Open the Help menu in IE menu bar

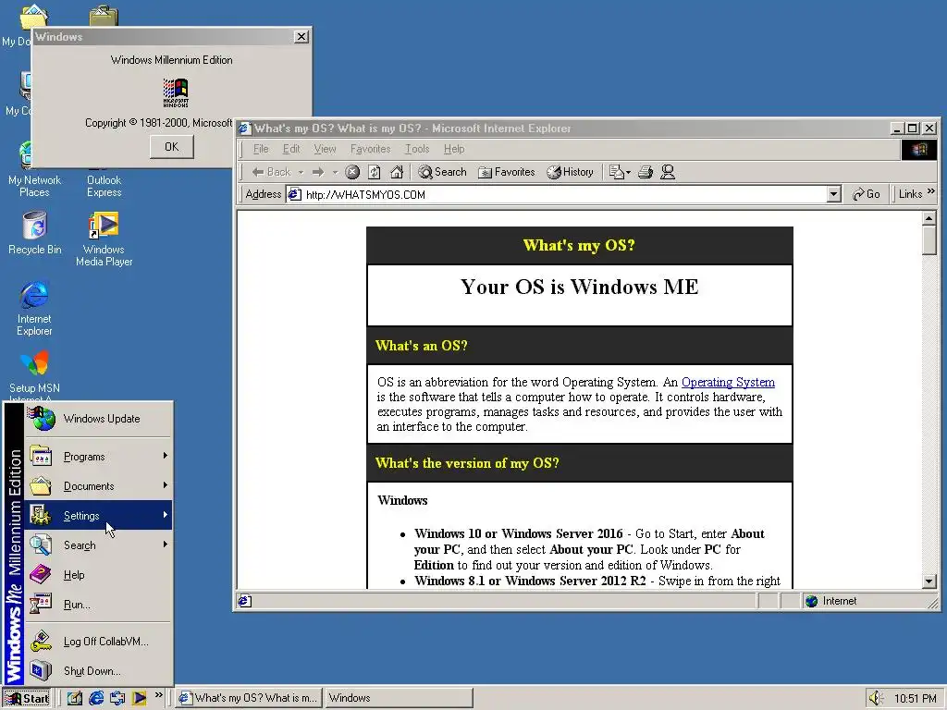coord(454,149)
